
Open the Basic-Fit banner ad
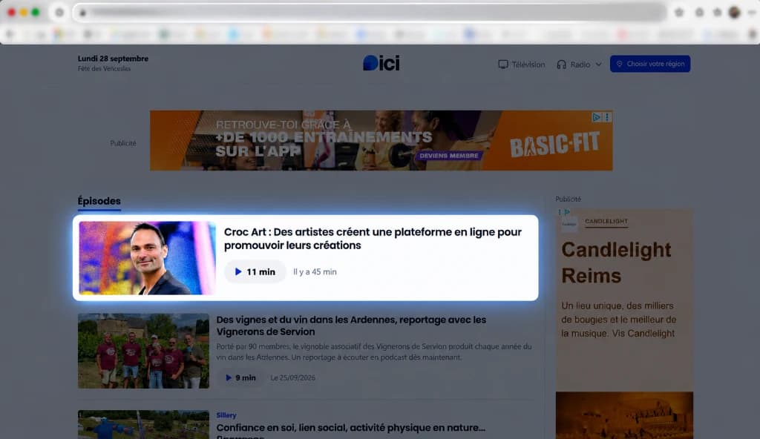pyautogui.click(x=381, y=140)
